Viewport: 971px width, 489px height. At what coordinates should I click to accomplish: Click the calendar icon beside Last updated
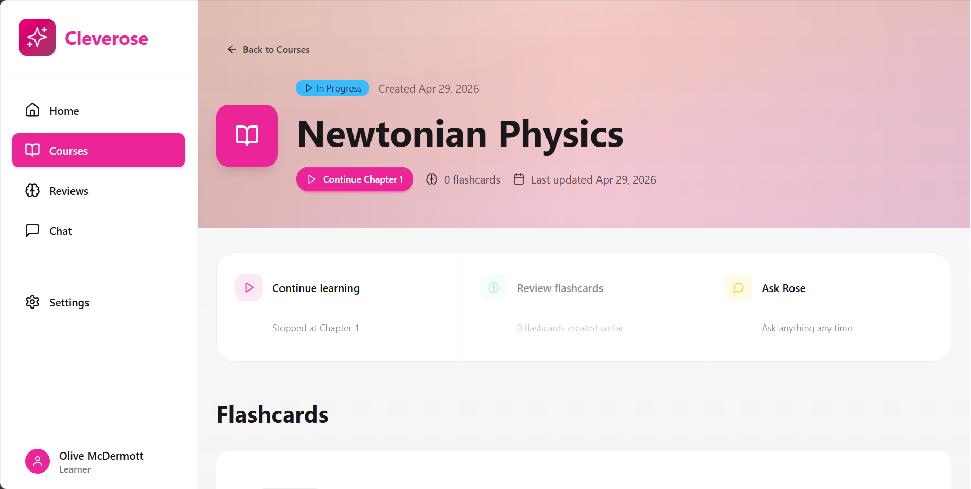pyautogui.click(x=519, y=179)
